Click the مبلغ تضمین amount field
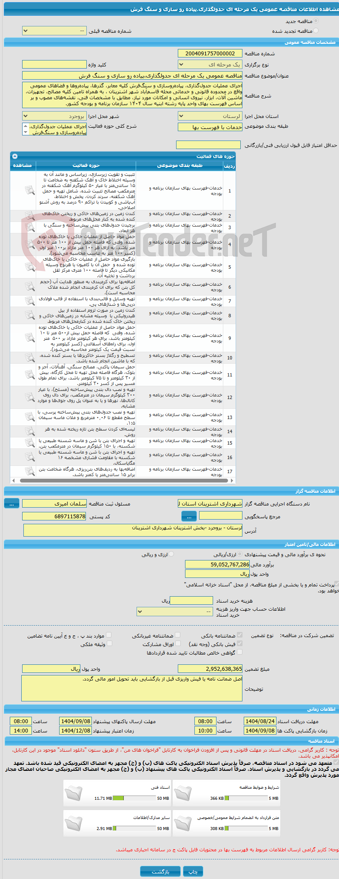This screenshot has width=339, height=879. (x=210, y=669)
